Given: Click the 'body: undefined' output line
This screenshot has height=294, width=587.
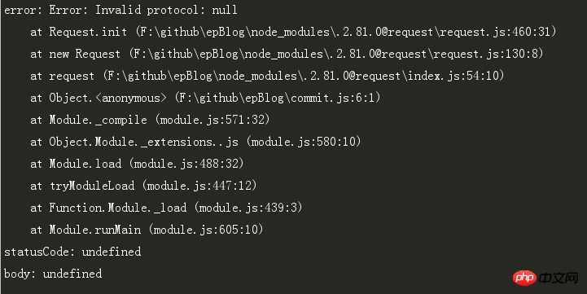Looking at the screenshot, I should point(53,274).
